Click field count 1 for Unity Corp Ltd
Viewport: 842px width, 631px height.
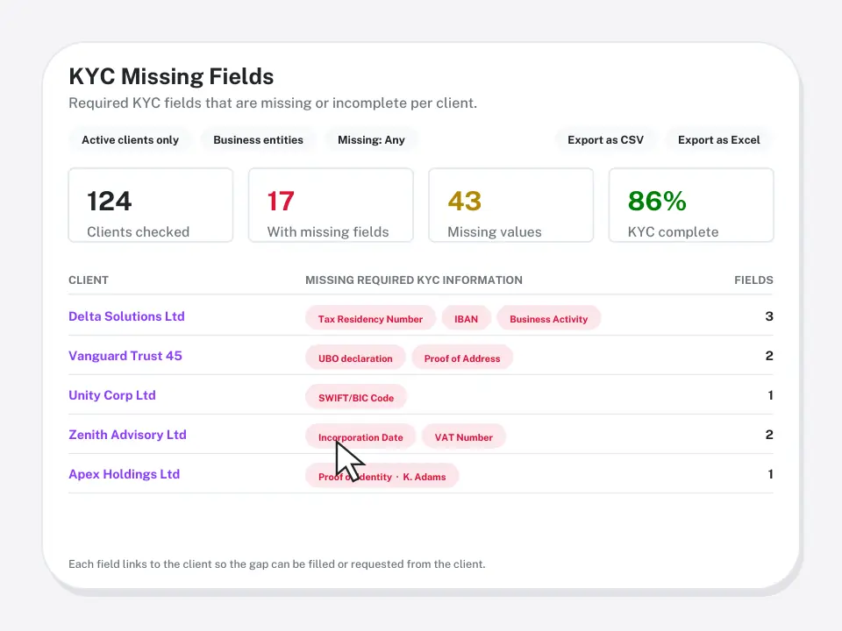[x=771, y=395]
